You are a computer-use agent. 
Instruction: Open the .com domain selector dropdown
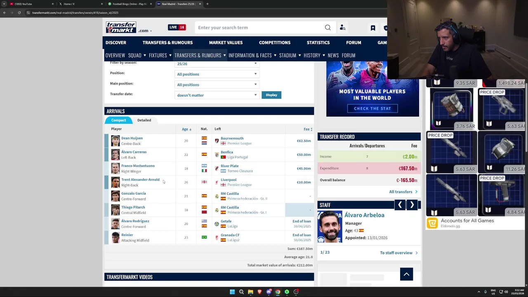145,31
